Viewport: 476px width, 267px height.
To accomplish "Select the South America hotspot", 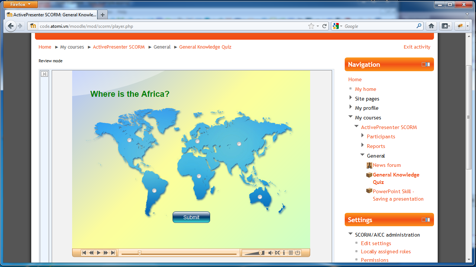I will point(154,191).
